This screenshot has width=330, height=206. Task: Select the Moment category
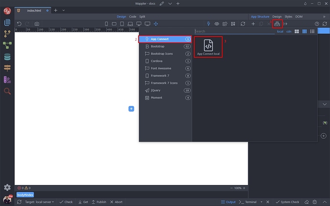(x=165, y=98)
